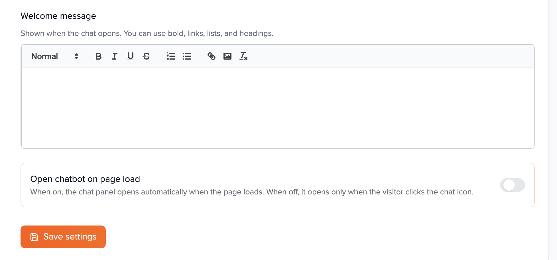Click the auto-open description under the chatbot option
Screen dimensions: 557x260
[252, 192]
